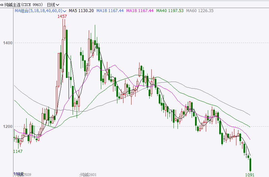Select the black MA5 1130.20 legend
The width and height of the screenshot is (269, 177).
(x=81, y=11)
